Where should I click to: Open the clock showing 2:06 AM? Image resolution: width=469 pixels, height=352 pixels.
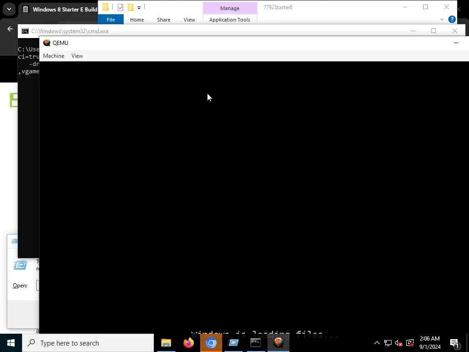pyautogui.click(x=430, y=343)
